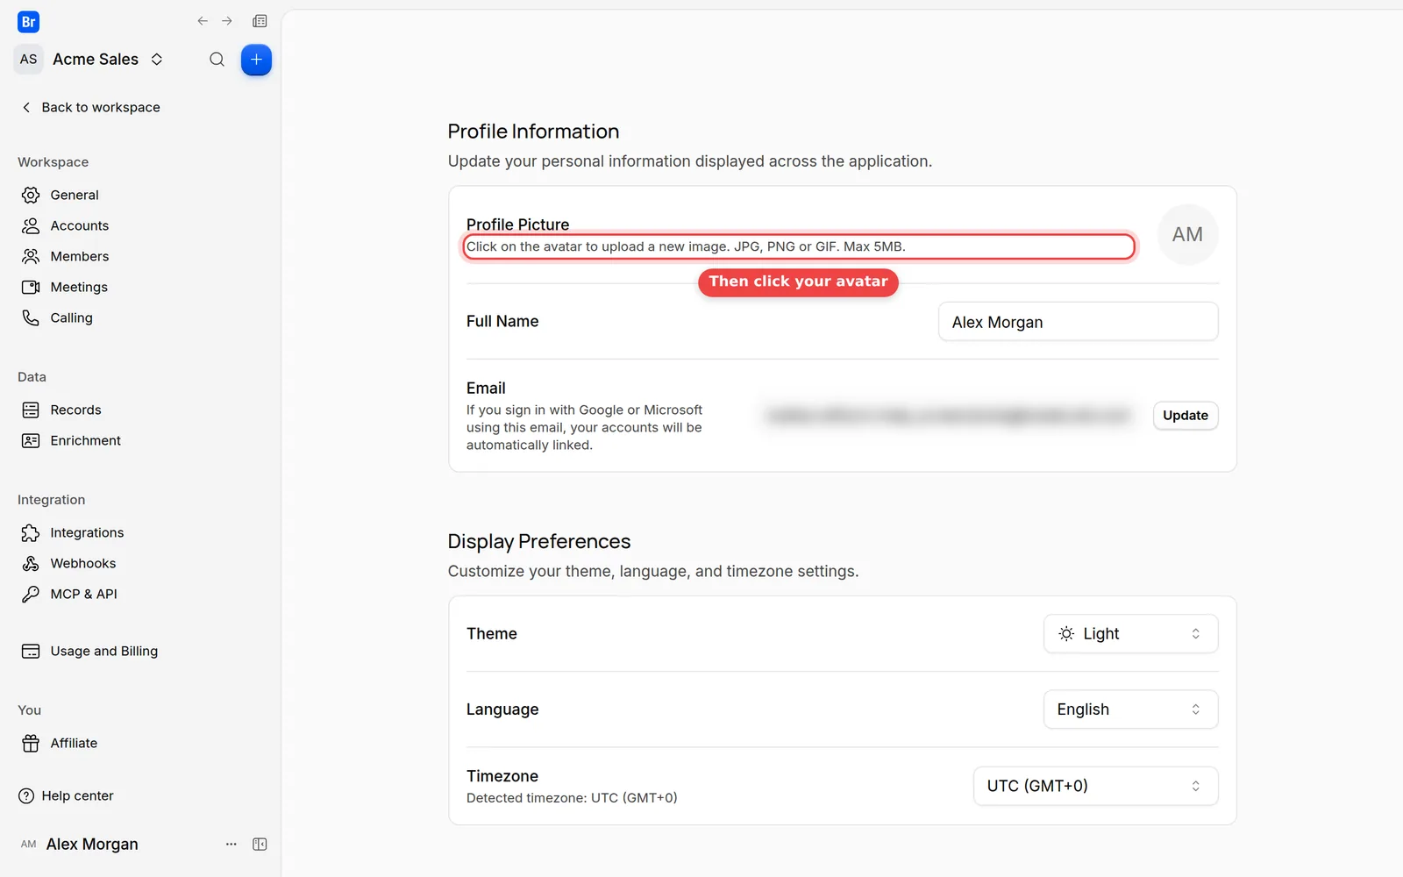This screenshot has width=1403, height=877.
Task: Open Meetings settings
Action: pyautogui.click(x=79, y=287)
